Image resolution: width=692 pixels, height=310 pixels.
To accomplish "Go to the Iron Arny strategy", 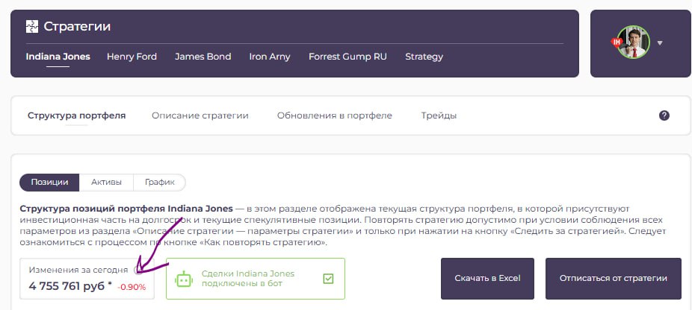I will pos(269,57).
